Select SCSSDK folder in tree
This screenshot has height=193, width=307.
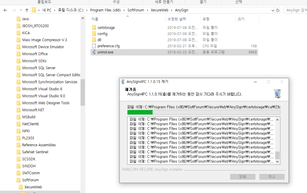(x=29, y=159)
